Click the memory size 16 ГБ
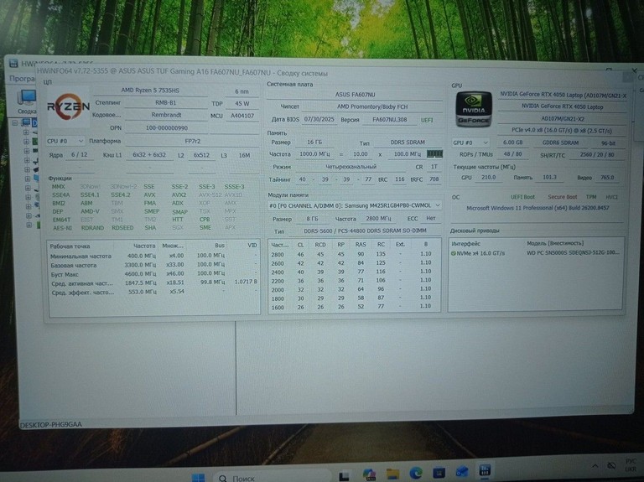 pyautogui.click(x=314, y=142)
